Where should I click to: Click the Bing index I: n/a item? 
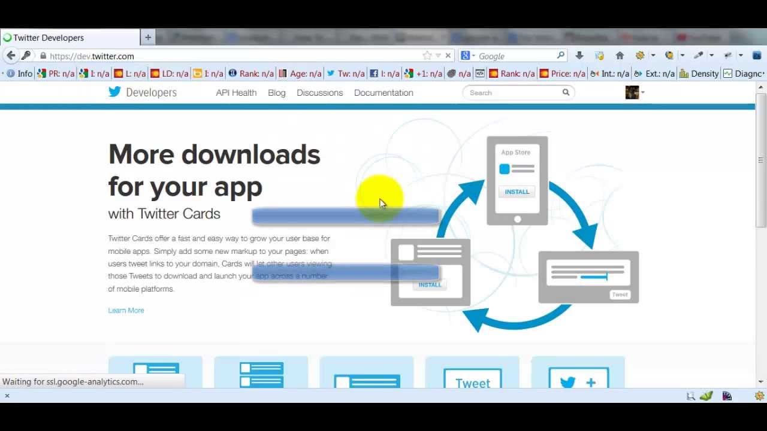[x=208, y=74]
